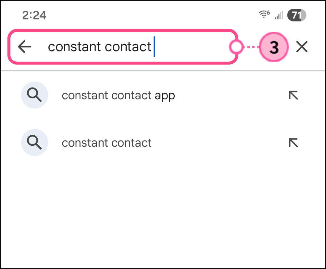Click the small pink connector circle
The width and height of the screenshot is (326, 269).
tap(236, 47)
